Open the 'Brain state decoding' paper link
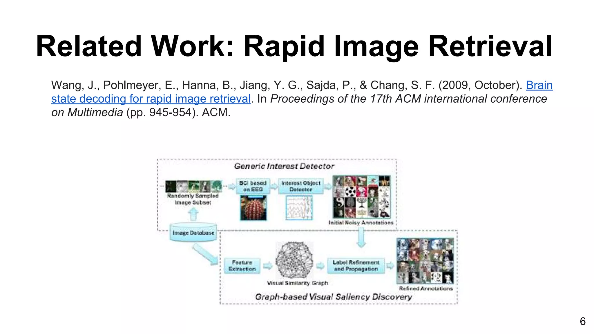Screen dimensions: 594x334 pyautogui.click(x=539, y=85)
